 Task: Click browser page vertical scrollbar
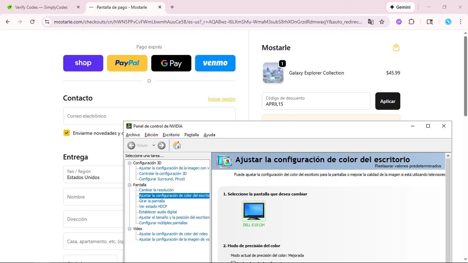tap(465, 76)
